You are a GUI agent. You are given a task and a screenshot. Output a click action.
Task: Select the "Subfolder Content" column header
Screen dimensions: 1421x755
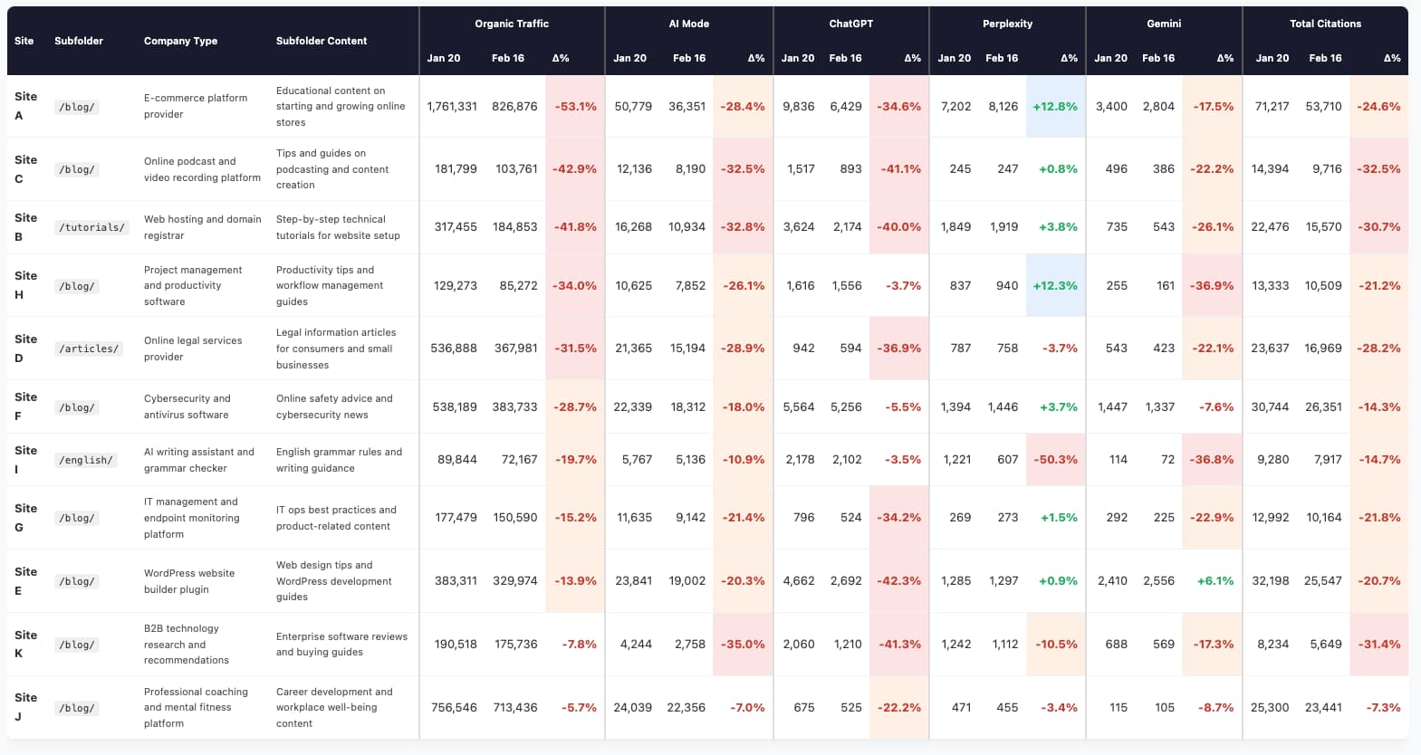coord(322,41)
